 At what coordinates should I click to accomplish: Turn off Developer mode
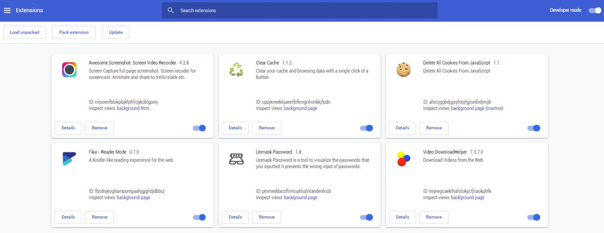click(595, 10)
